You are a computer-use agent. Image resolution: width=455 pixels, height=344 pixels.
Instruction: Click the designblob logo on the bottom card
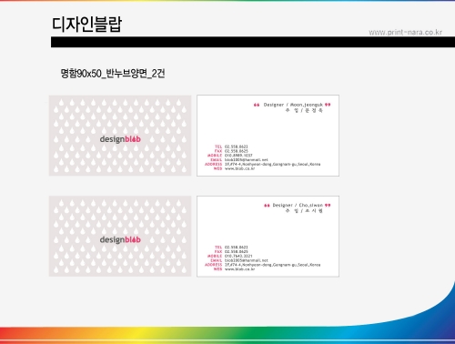pos(120,239)
